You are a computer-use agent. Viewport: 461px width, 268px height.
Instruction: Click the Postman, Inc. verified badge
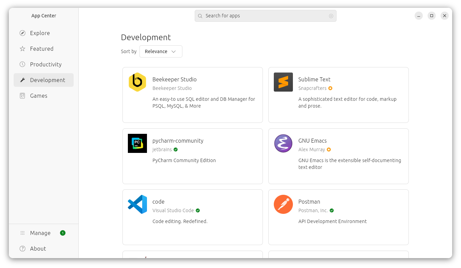coord(332,210)
